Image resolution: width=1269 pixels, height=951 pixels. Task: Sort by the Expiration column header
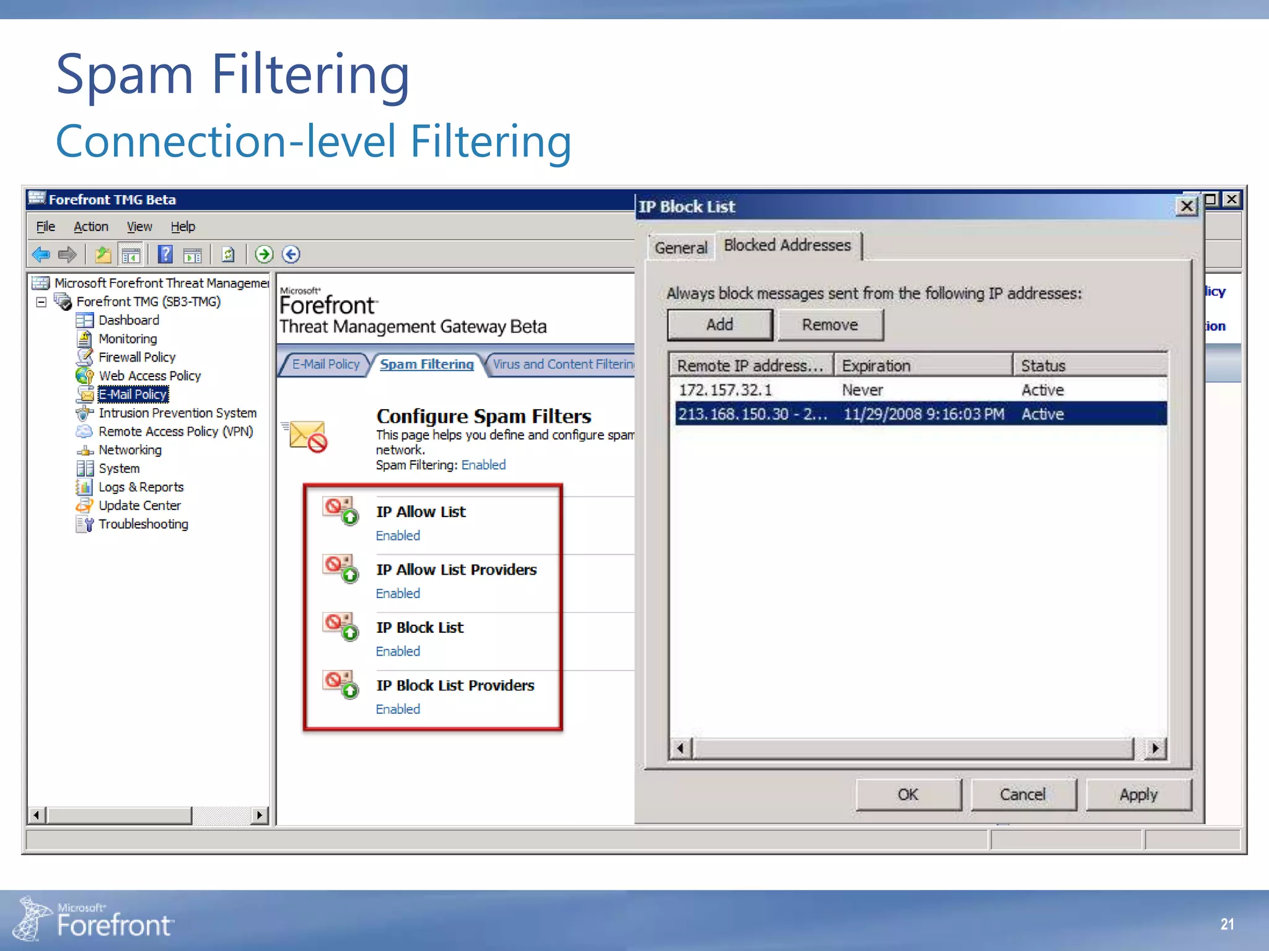click(x=923, y=365)
